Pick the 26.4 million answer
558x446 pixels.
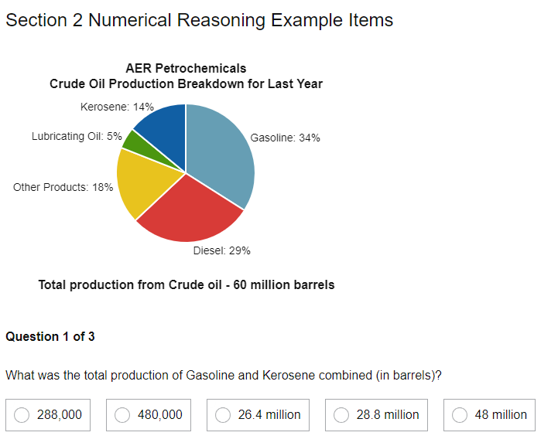coord(224,415)
